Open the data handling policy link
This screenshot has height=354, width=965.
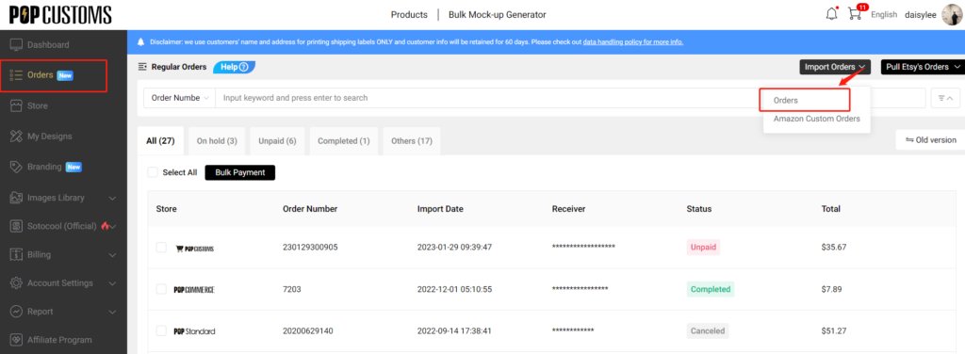pos(632,42)
